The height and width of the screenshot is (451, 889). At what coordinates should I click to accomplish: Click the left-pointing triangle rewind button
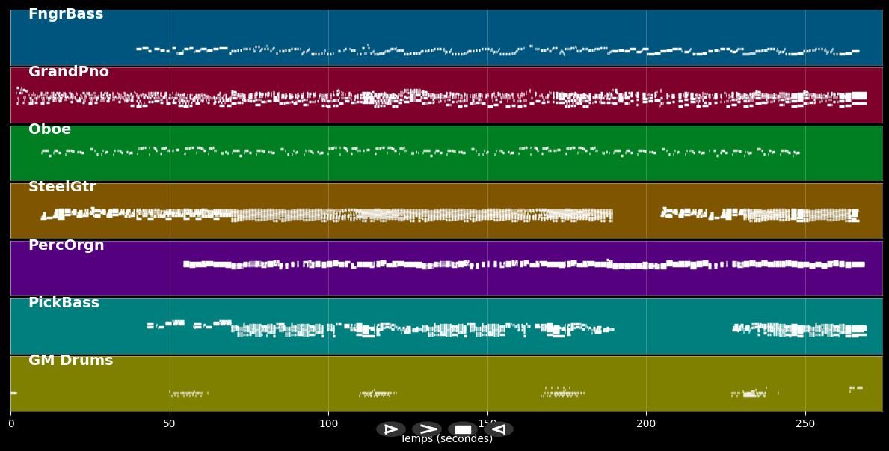point(499,429)
